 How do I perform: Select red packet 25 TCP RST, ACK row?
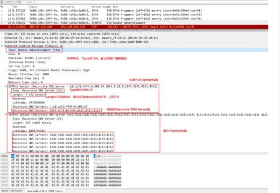(x=134, y=27)
